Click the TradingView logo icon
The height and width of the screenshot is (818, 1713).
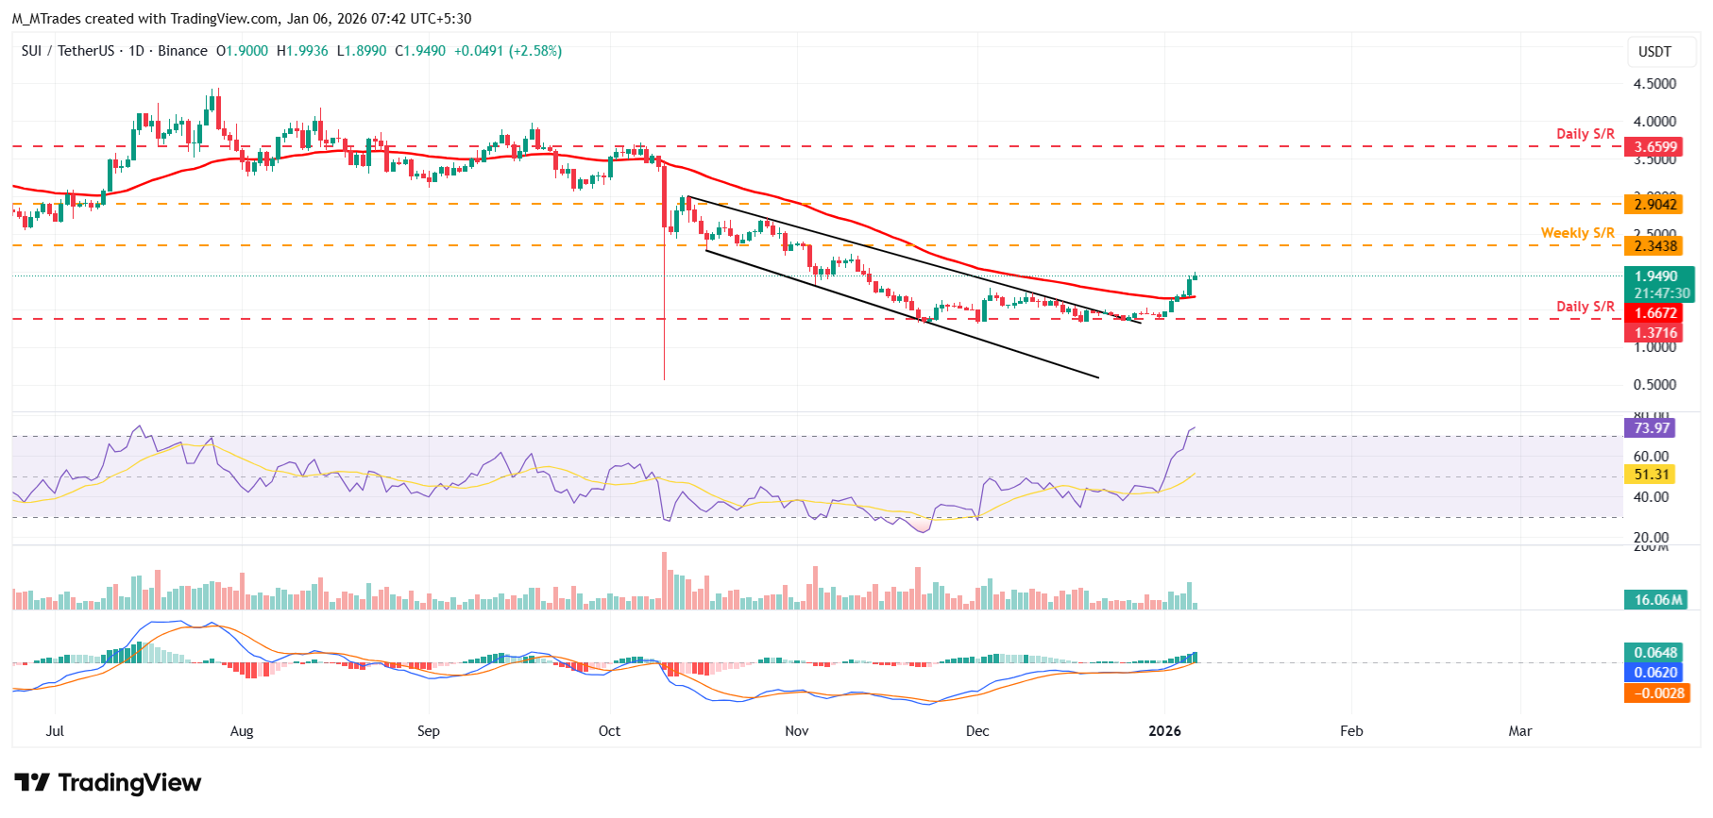(x=32, y=783)
